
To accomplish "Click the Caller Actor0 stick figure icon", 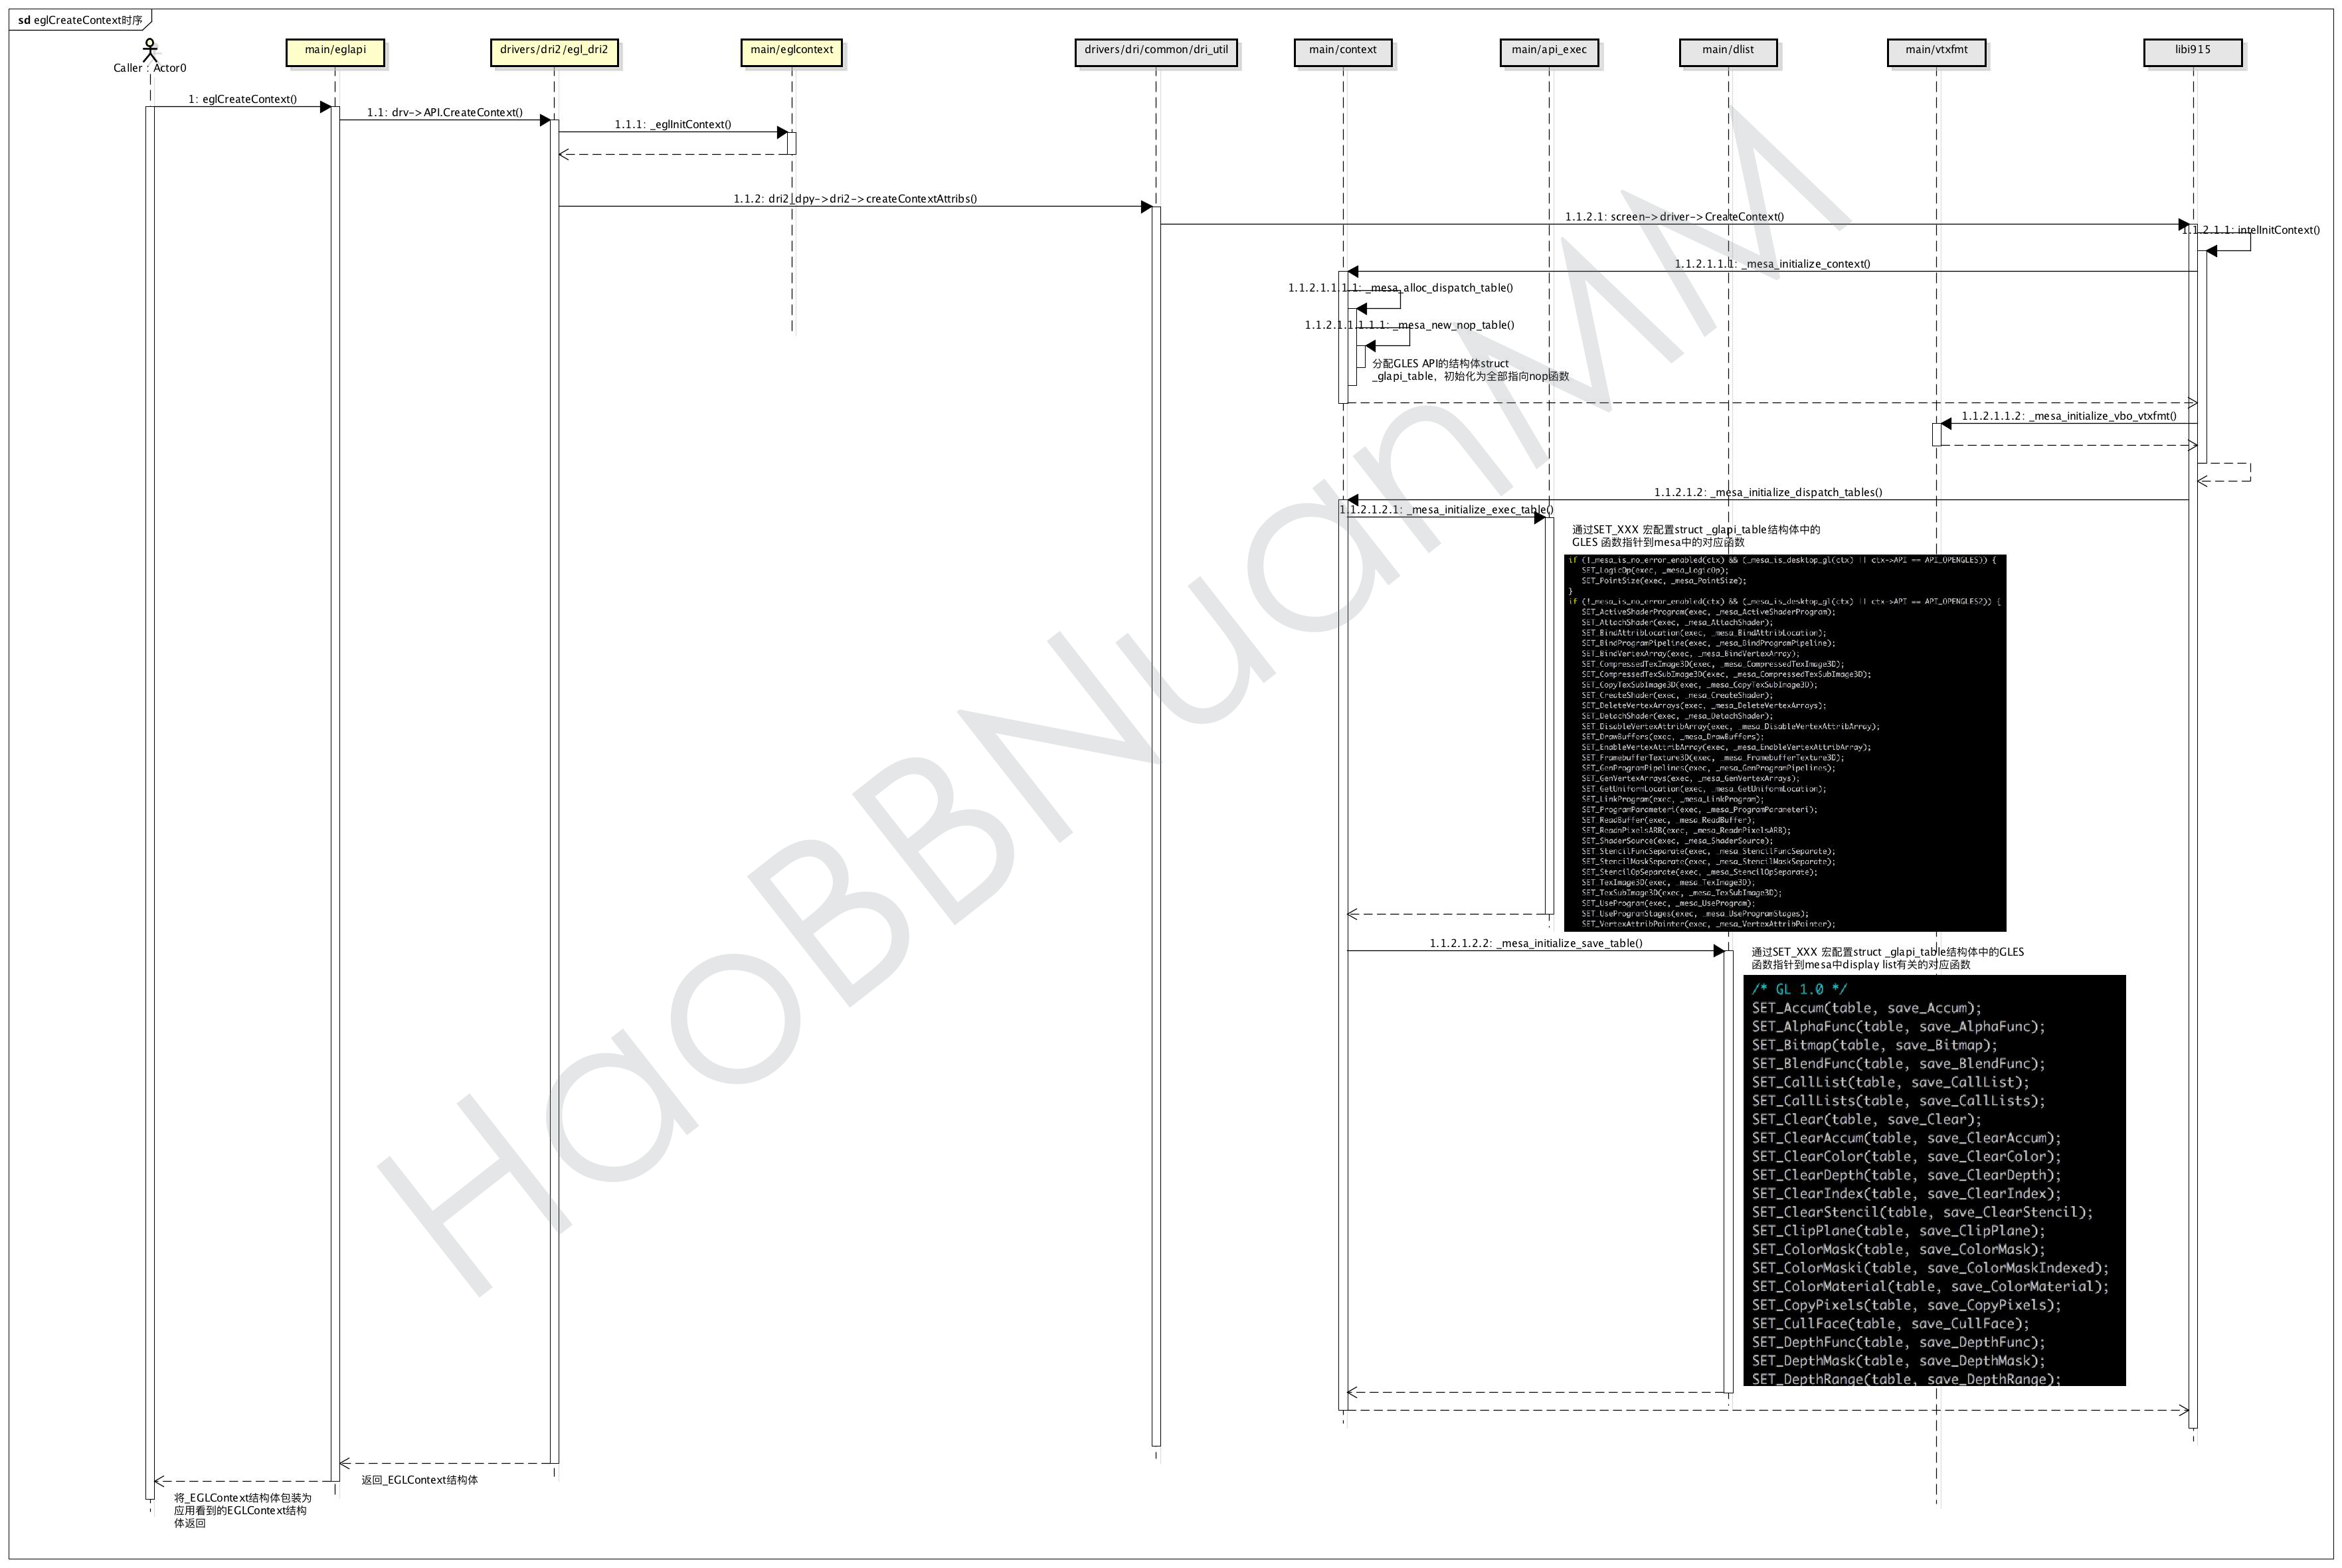I will coord(150,49).
